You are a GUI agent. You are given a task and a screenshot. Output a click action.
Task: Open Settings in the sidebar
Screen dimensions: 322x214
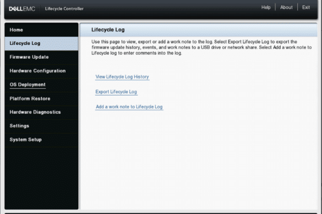tap(41, 126)
